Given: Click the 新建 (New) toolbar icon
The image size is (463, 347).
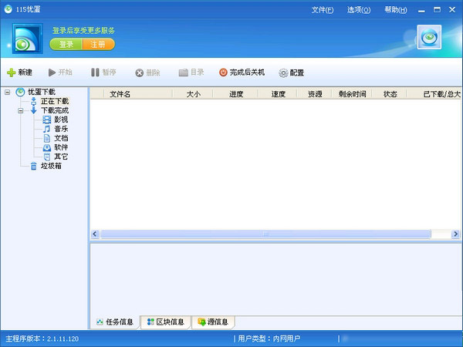Looking at the screenshot, I should (x=11, y=72).
